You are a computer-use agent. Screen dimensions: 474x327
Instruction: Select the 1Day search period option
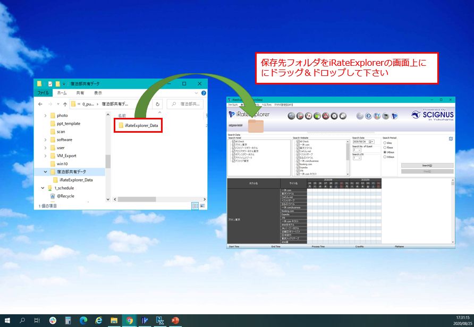pos(385,142)
